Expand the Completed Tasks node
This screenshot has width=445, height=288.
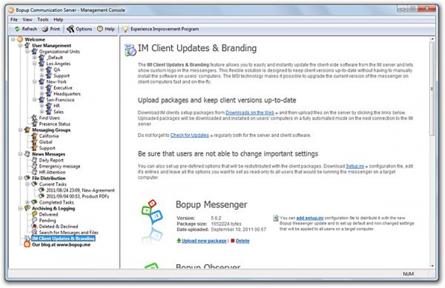tap(27, 202)
